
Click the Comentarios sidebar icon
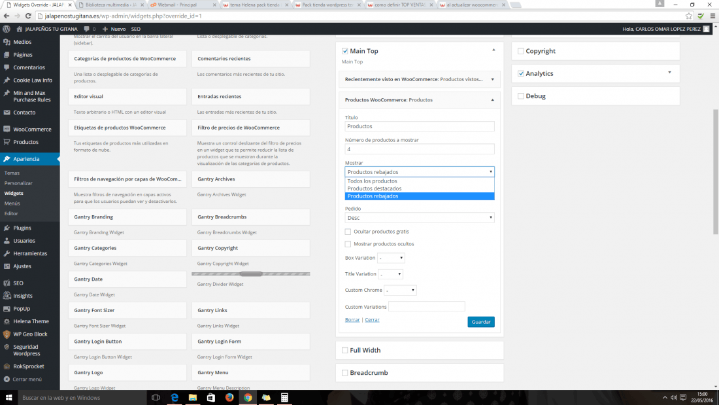click(7, 67)
